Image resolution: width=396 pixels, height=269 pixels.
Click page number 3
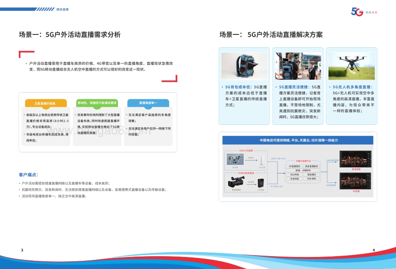[22, 250]
